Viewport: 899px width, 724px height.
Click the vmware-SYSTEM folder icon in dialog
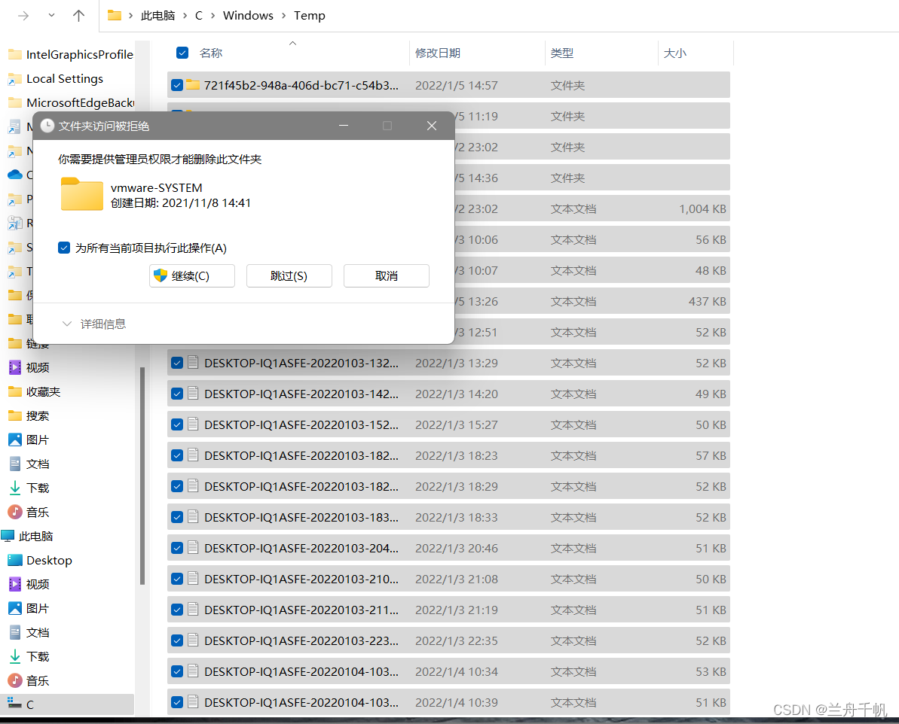click(x=81, y=194)
